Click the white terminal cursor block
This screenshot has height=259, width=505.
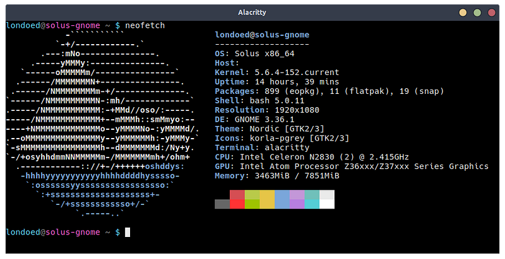128,233
